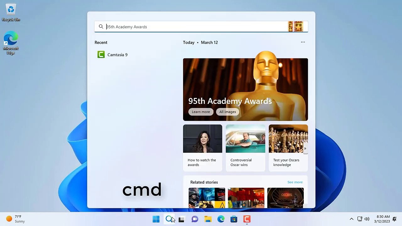The image size is (402, 226).
Task: Launch Microsoft Edge from the taskbar
Action: (221, 219)
